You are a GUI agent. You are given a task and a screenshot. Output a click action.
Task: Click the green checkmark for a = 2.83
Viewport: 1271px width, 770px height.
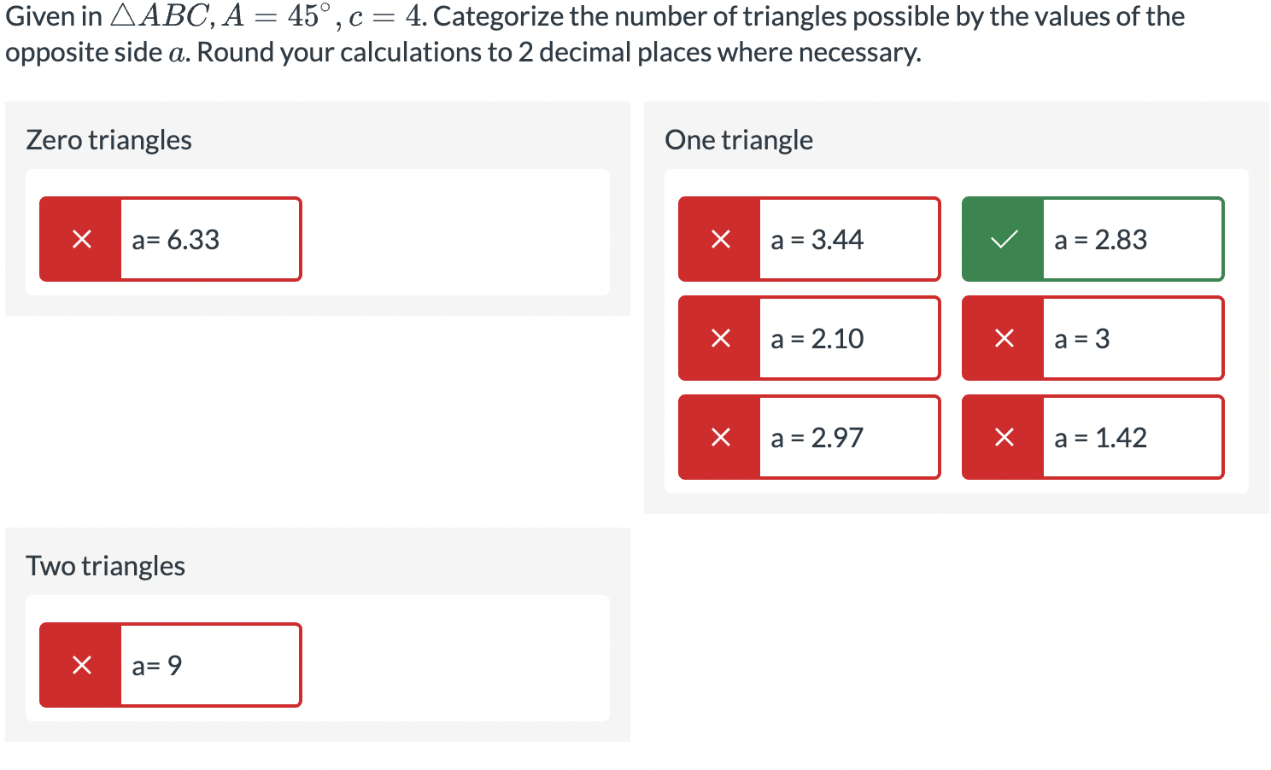(1003, 239)
